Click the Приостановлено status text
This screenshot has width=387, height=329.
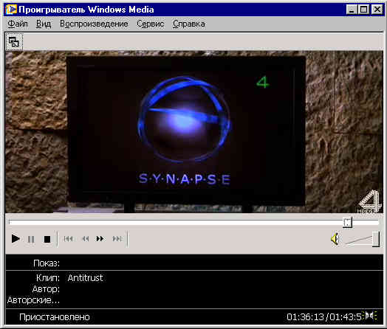point(55,317)
